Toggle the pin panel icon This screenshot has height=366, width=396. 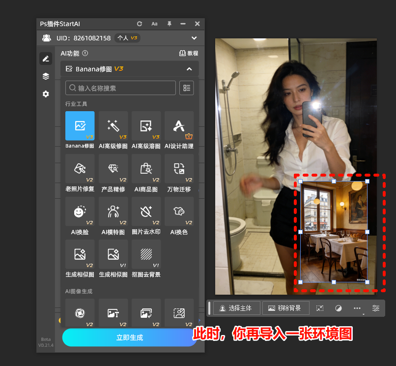[169, 24]
